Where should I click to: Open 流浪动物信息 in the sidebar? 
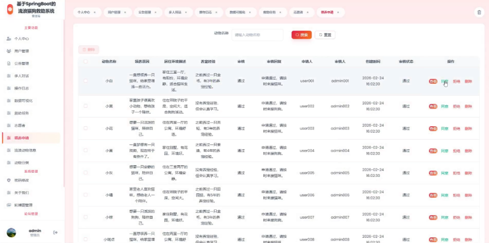point(31,150)
